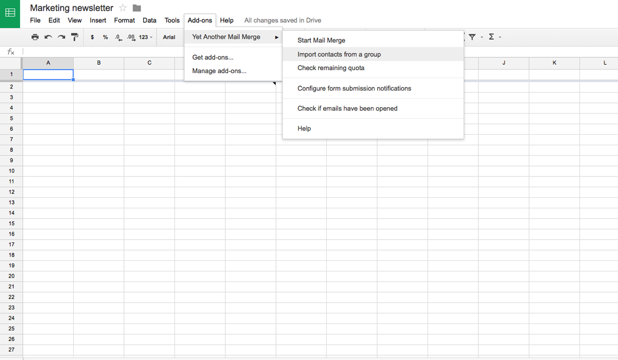Image resolution: width=618 pixels, height=360 pixels.
Task: Select the paint format tool
Action: [75, 37]
